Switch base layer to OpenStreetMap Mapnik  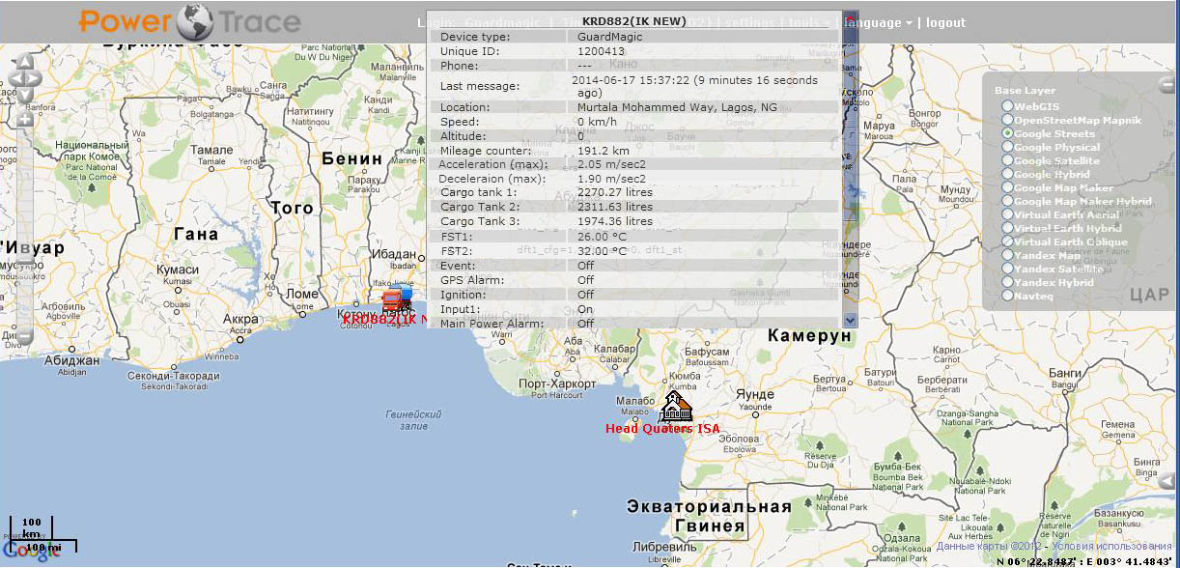tap(1008, 120)
